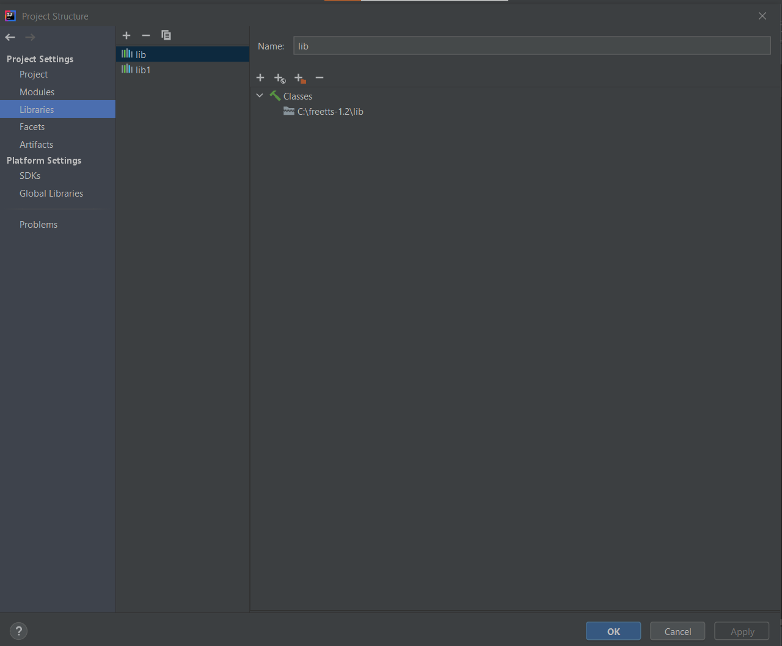782x646 pixels.
Task: Click the Classes hammer icon
Action: click(275, 96)
